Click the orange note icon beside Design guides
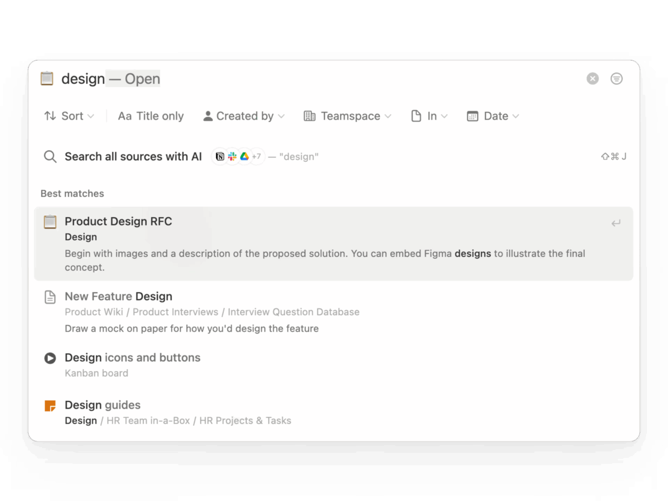Viewport: 668px width, 501px height. coord(50,406)
